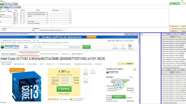Check the g-i-tile-catalog class checkbox

tap(47, 23)
